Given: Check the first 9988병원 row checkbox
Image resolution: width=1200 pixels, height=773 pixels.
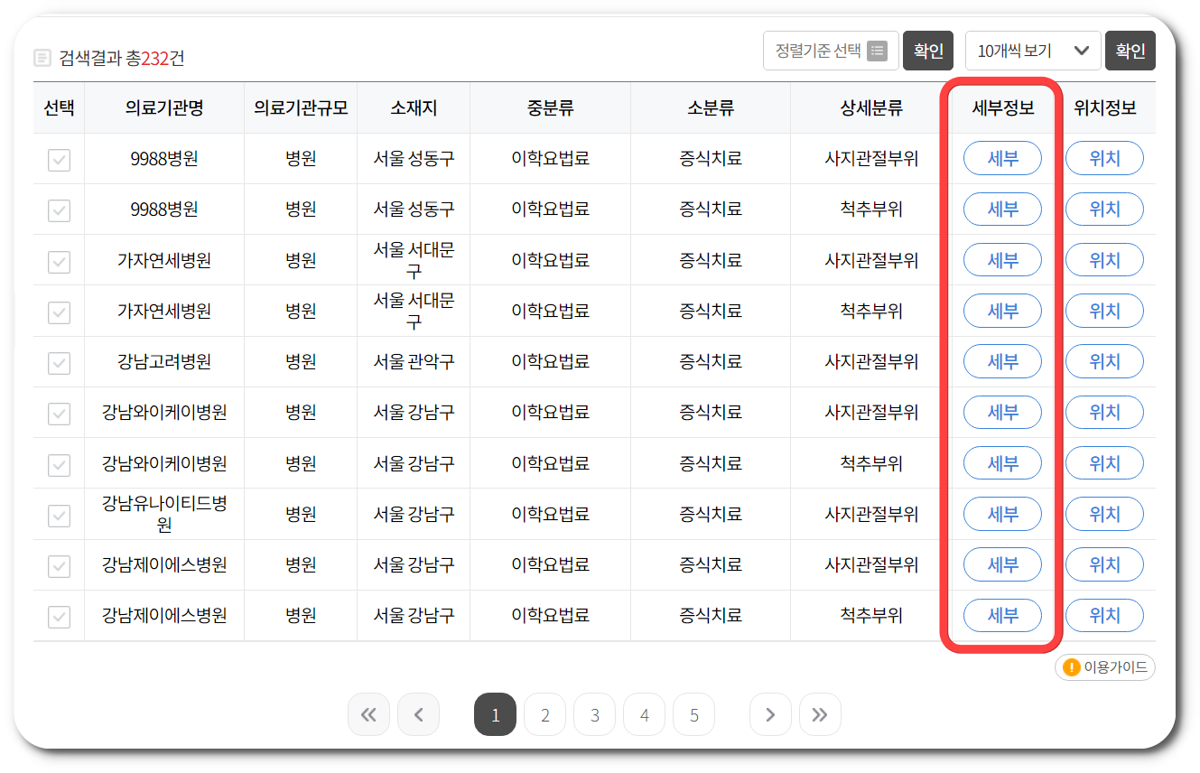Looking at the screenshot, I should click(58, 158).
